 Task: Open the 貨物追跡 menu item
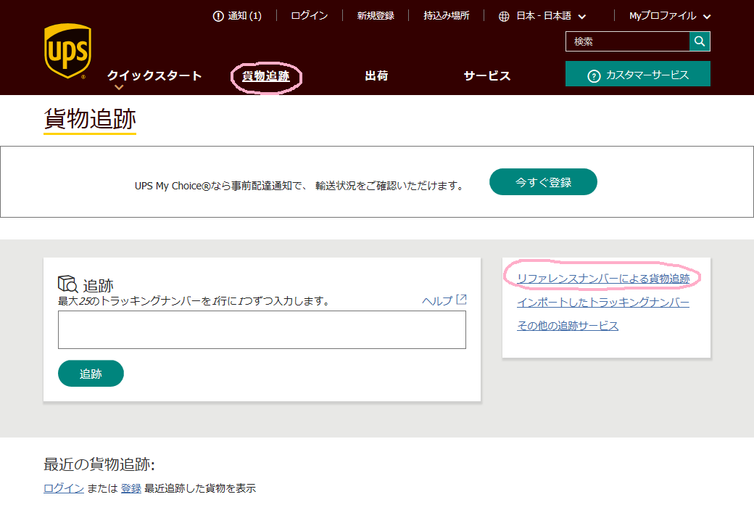[x=266, y=76]
